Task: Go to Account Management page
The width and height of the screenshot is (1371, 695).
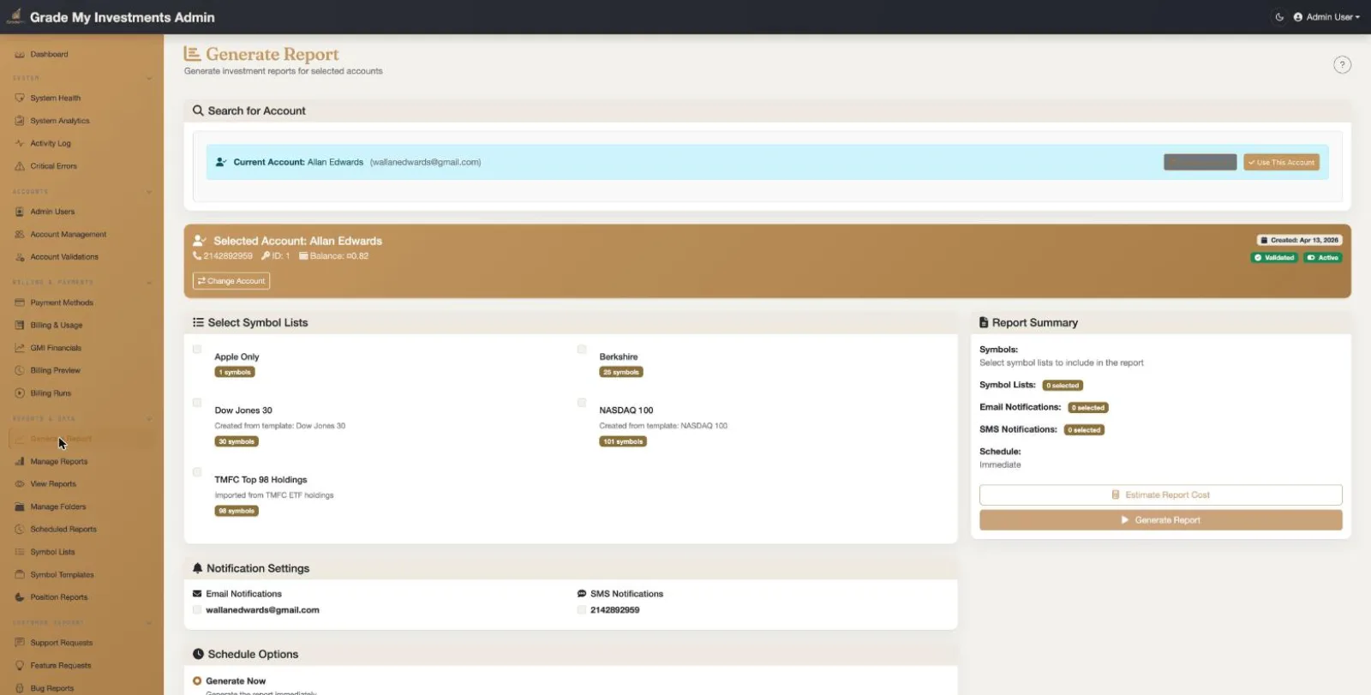Action: click(81, 234)
